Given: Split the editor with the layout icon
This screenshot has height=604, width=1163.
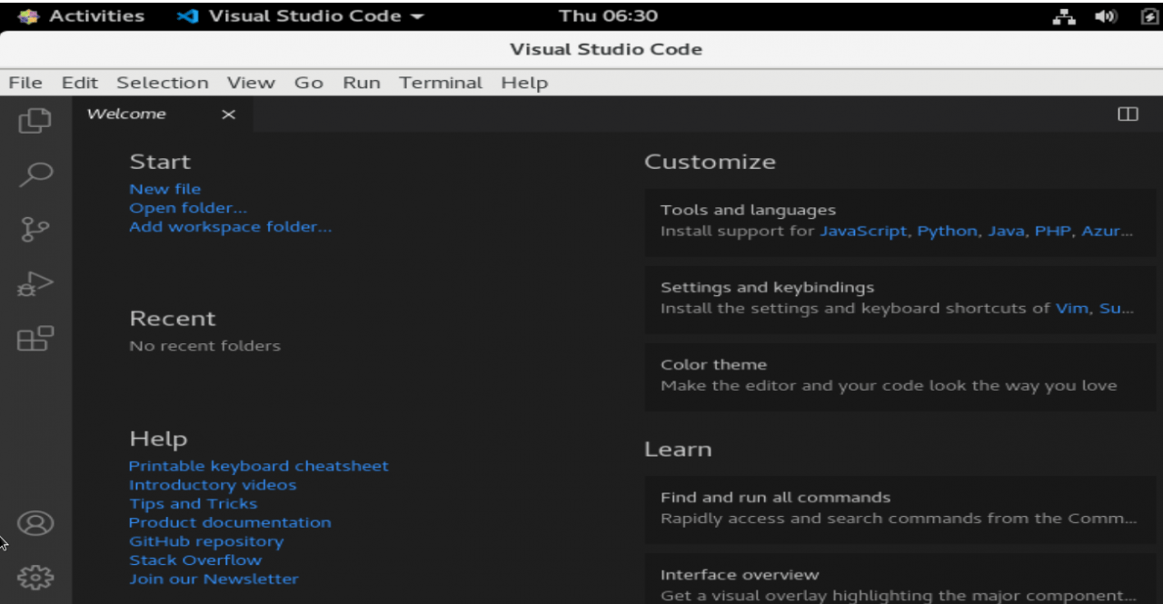Looking at the screenshot, I should (1128, 114).
